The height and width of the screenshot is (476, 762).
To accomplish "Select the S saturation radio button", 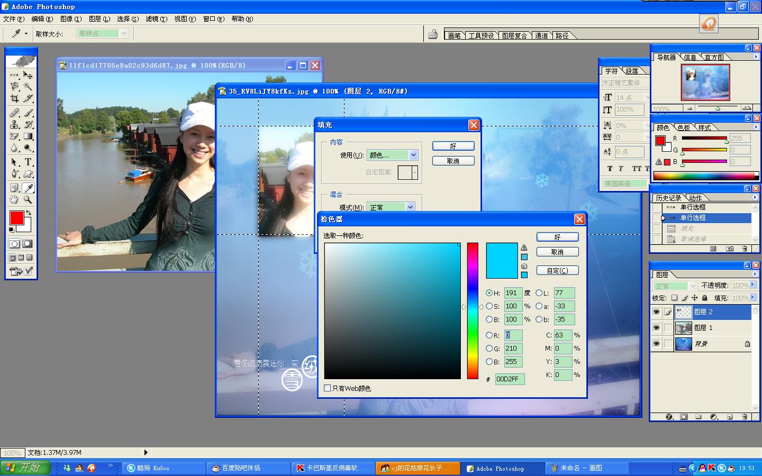I will pos(489,306).
